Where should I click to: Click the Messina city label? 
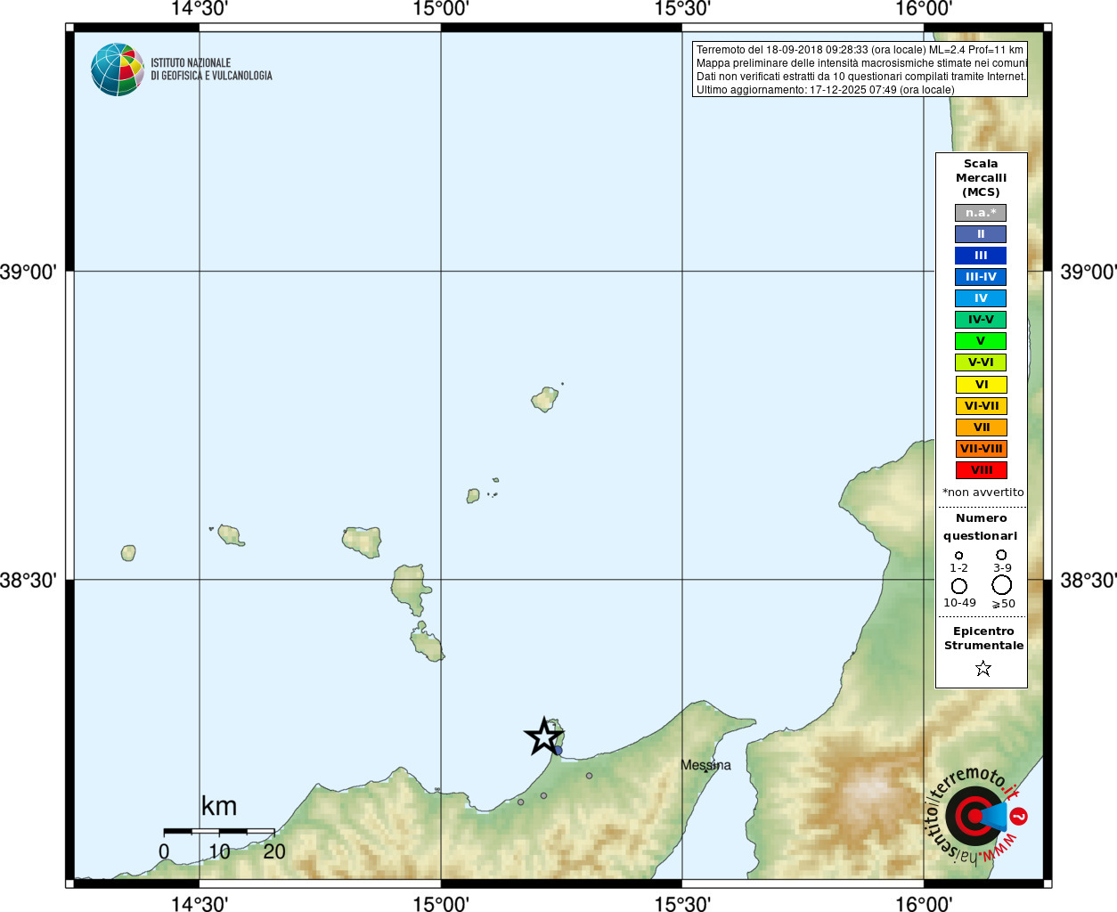(x=705, y=765)
